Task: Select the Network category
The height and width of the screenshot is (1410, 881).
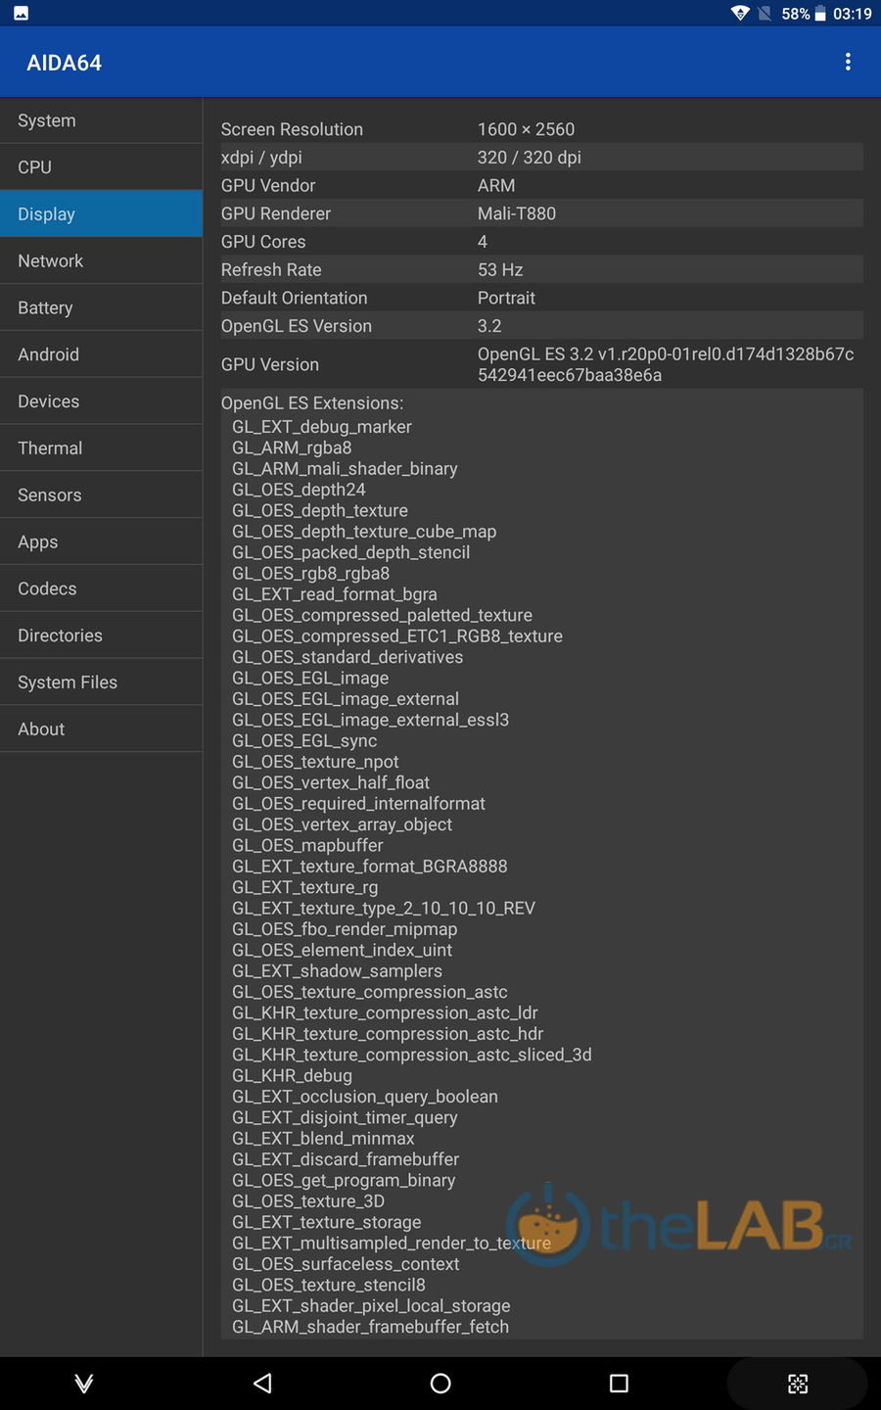Action: tap(102, 261)
